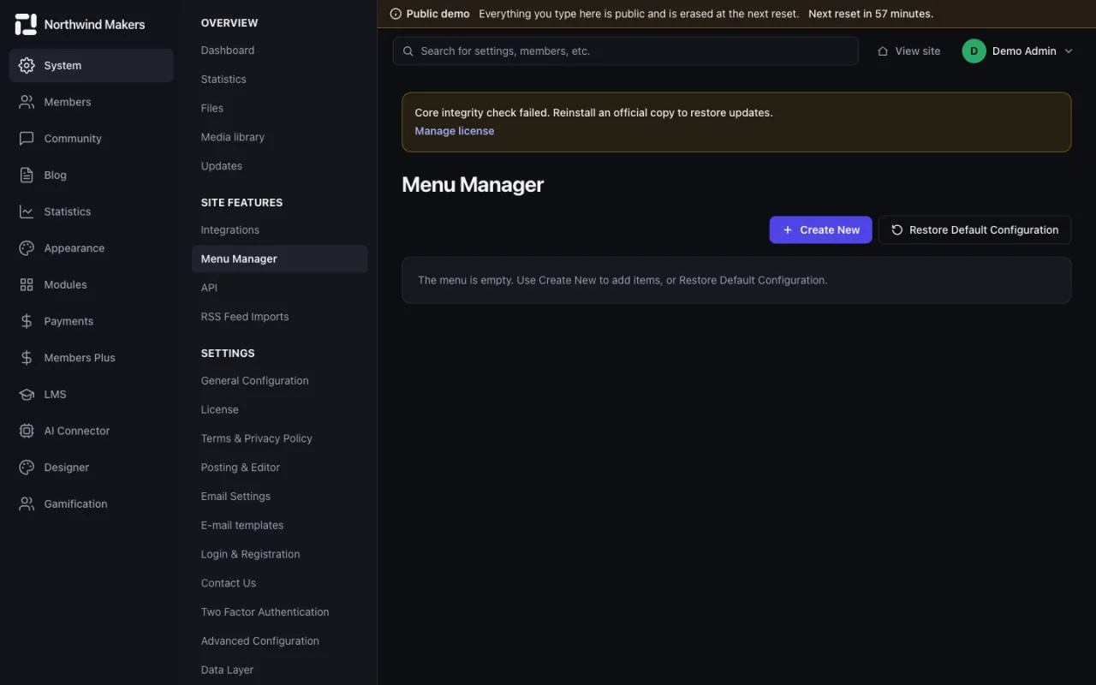1096x685 pixels.
Task: Click the View site home icon
Action: 883,51
